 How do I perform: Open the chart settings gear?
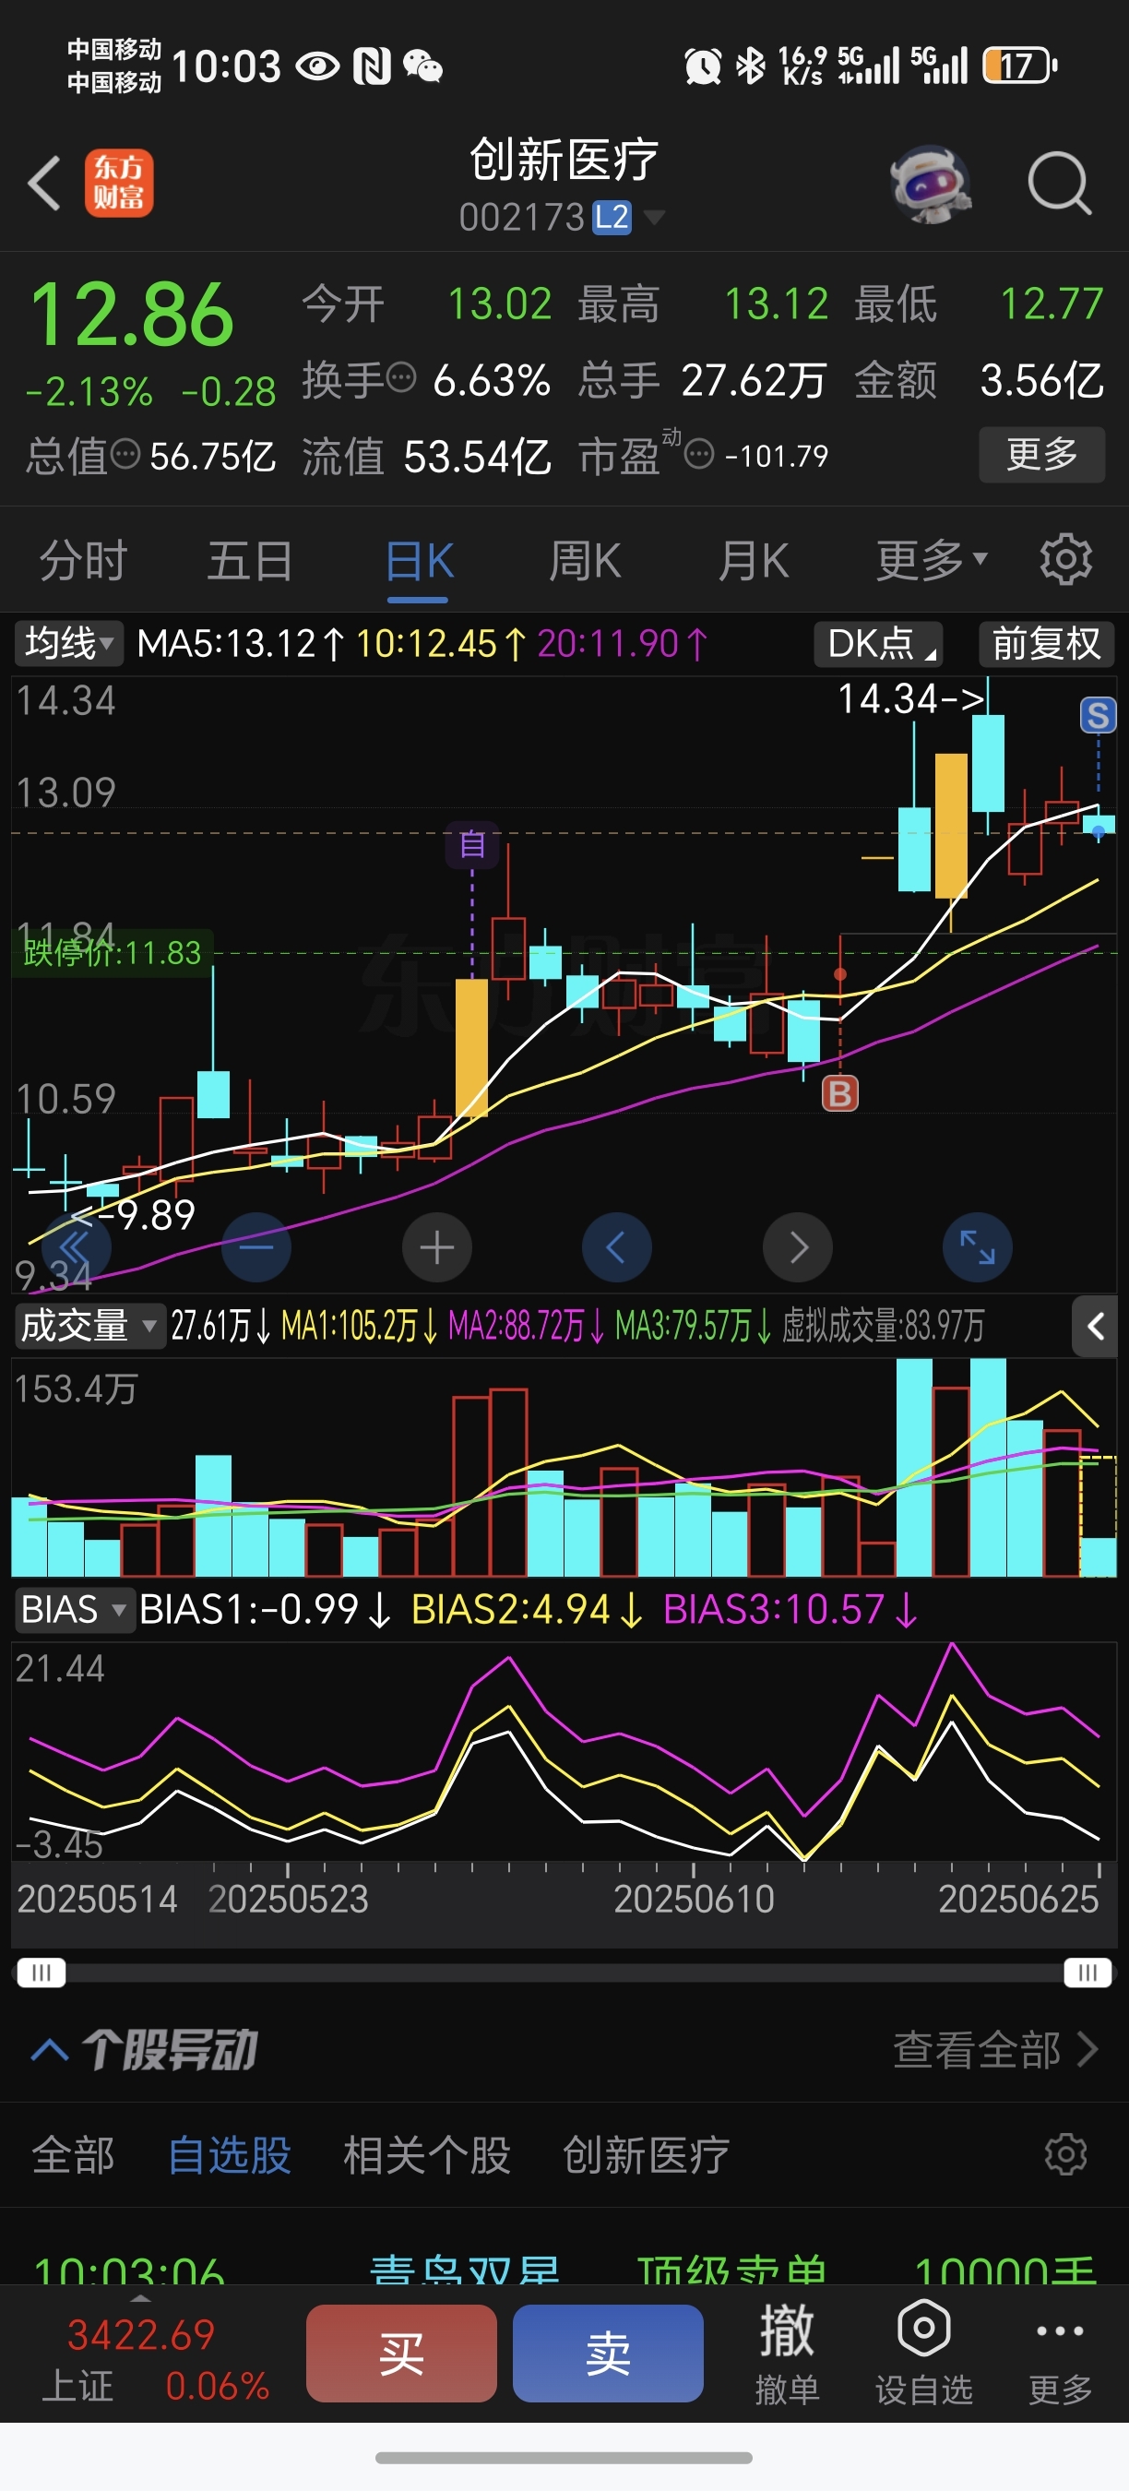point(1065,559)
